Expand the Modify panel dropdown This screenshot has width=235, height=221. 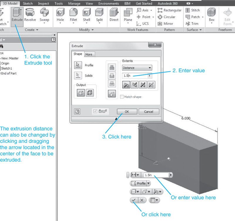coord(93,30)
